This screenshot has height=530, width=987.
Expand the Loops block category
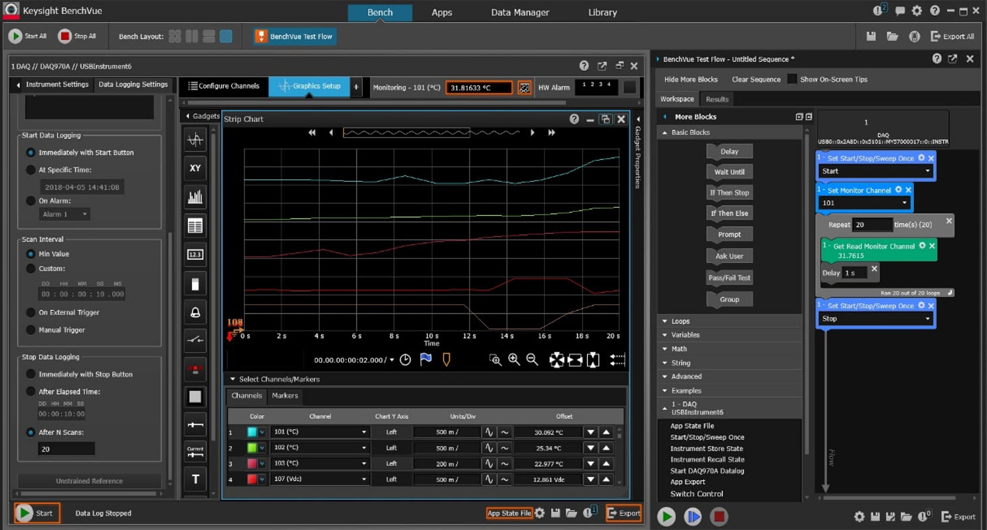click(x=681, y=321)
